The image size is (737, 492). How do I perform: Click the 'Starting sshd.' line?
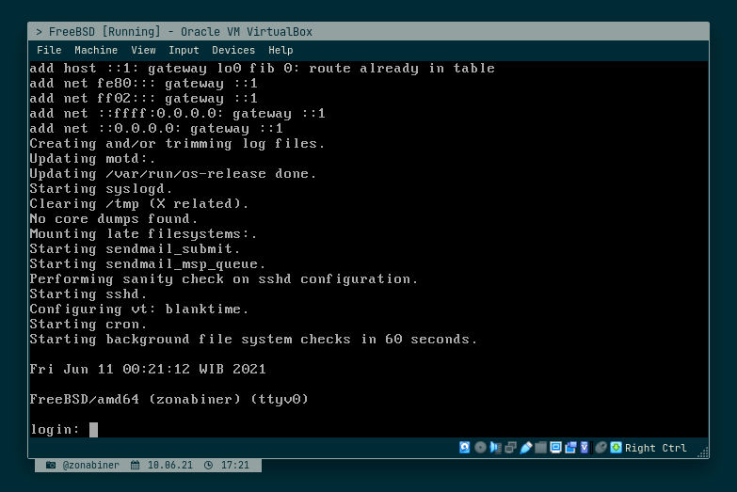click(x=88, y=294)
